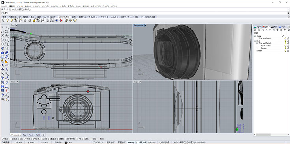Toggle Flash switch layer lock icon
This screenshot has width=290, height=144.
tap(288, 46)
